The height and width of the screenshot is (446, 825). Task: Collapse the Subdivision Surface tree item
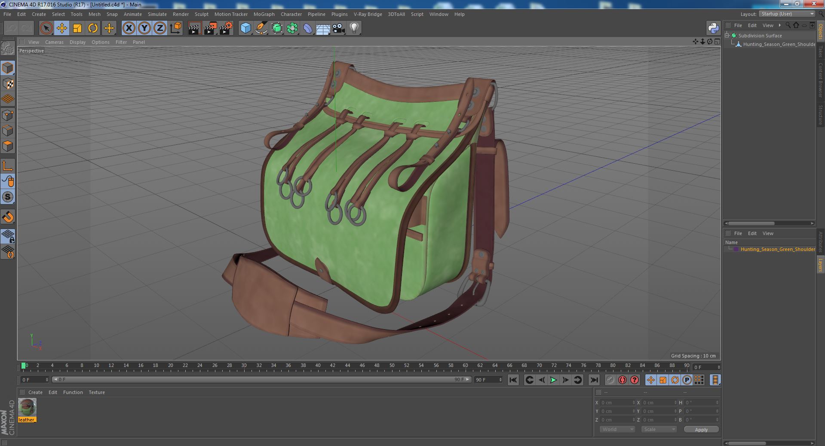[727, 36]
